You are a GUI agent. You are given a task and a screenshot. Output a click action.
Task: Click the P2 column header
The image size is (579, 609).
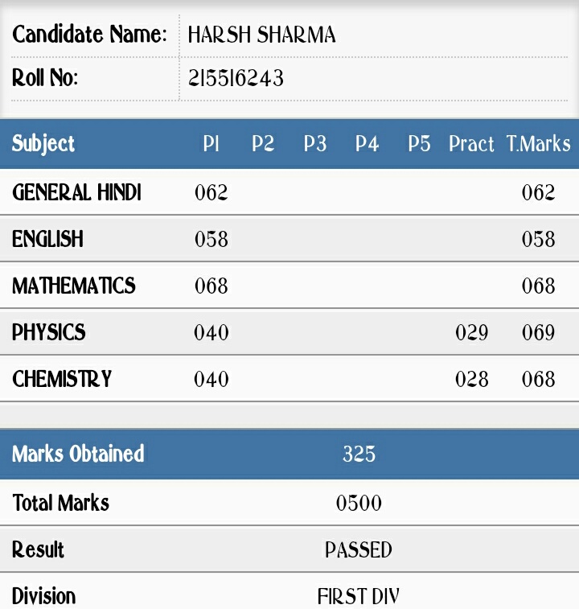(x=263, y=144)
